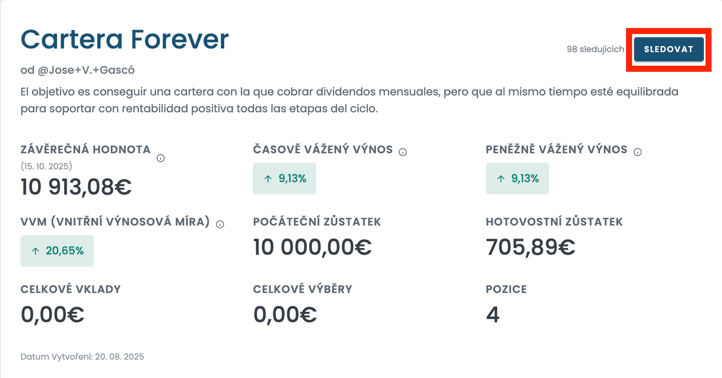Screen dimensions: 722x378
Task: Click the up arrow under Peněžně vážený výnos
Action: point(500,179)
